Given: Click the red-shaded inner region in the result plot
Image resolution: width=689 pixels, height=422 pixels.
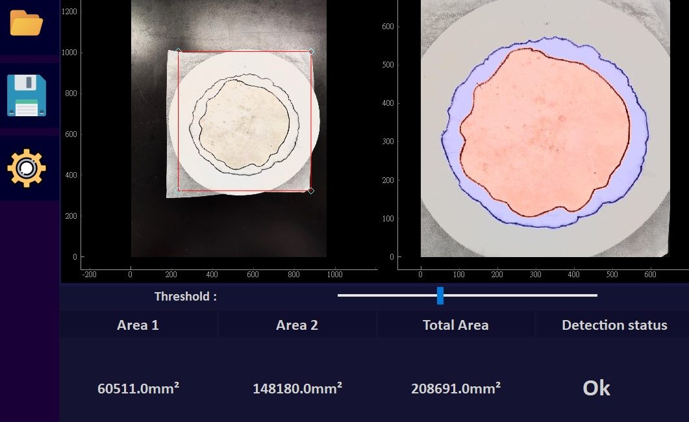Looking at the screenshot, I should click(542, 136).
